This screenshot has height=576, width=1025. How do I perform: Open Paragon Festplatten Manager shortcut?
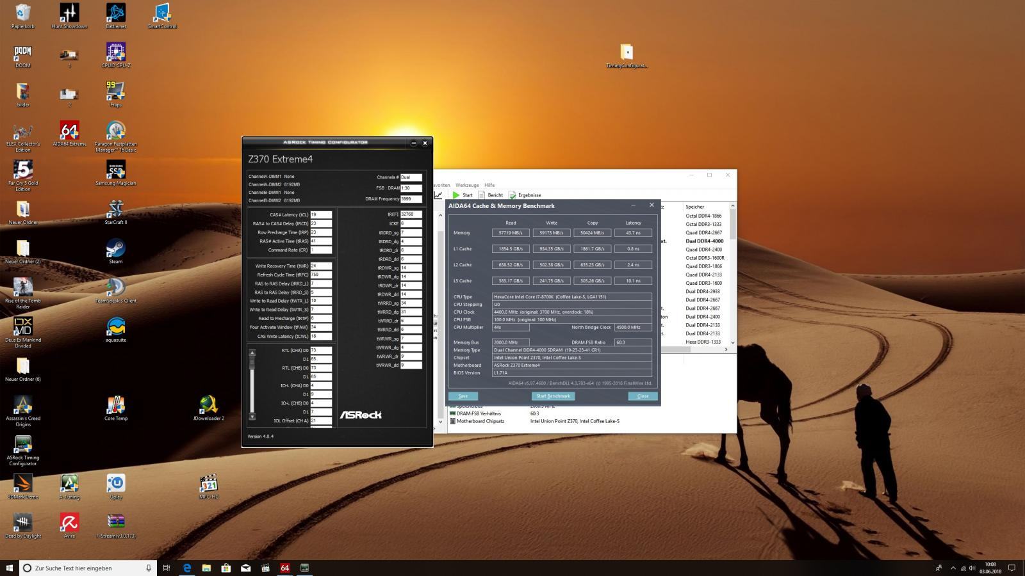coord(116,136)
